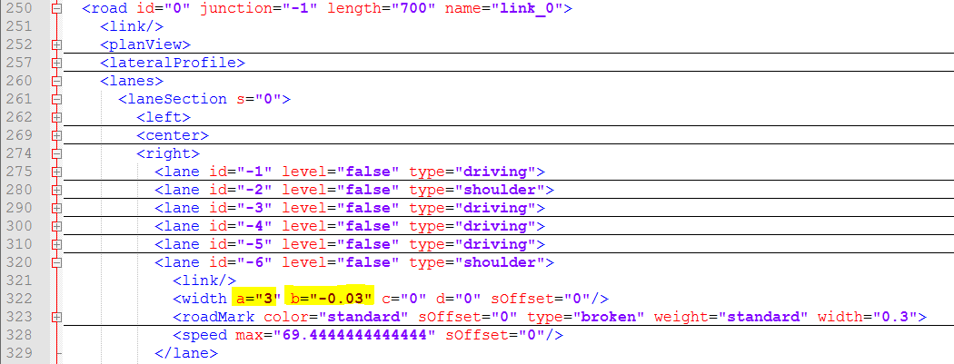
Task: Click the closing </lane> tag
Action: [x=186, y=353]
